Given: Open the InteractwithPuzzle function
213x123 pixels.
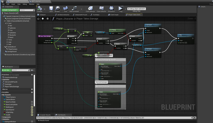Looking at the screenshot, I should [x=11, y=82].
